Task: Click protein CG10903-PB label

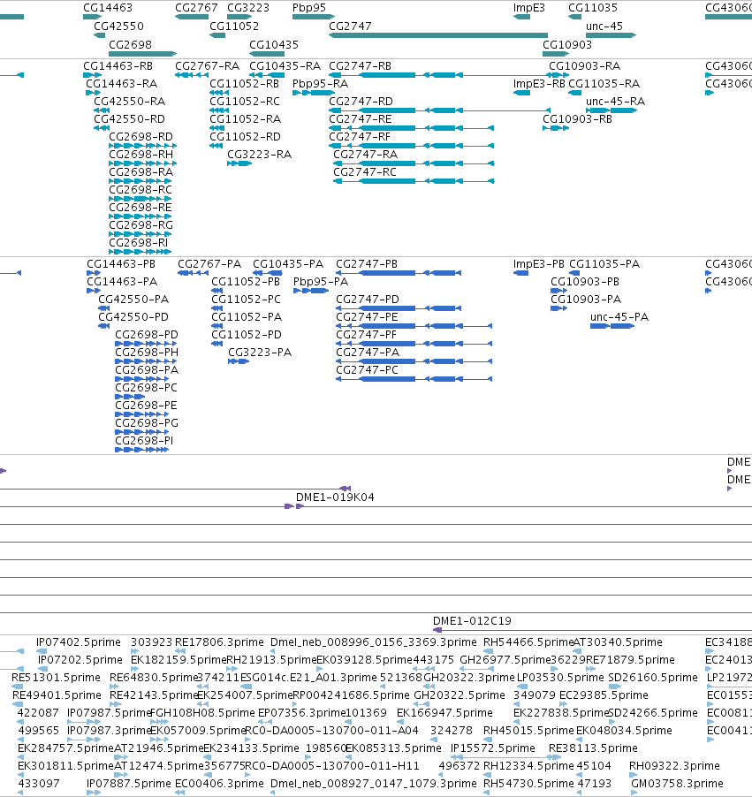Action: tap(585, 282)
